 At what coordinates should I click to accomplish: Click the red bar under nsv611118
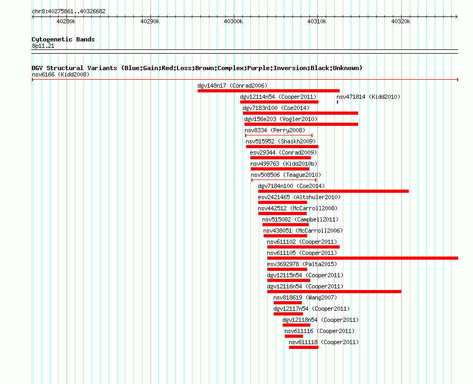coord(303,347)
